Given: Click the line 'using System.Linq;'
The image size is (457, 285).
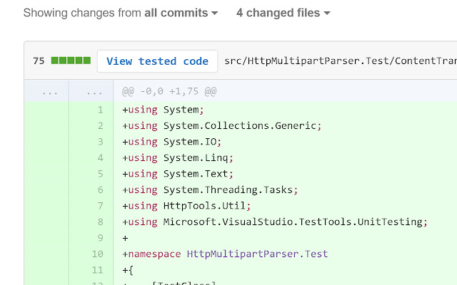Looking at the screenshot, I should click(x=178, y=157).
